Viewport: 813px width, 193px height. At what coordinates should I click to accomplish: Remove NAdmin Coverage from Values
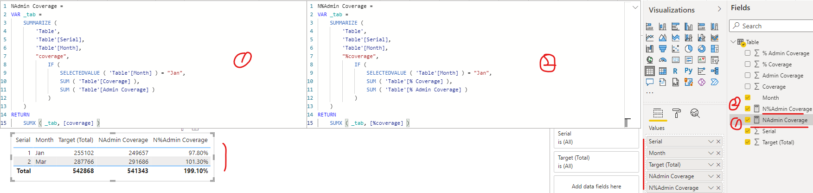click(718, 176)
